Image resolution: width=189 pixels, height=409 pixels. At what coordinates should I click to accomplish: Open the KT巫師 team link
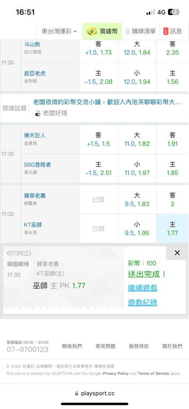click(33, 225)
